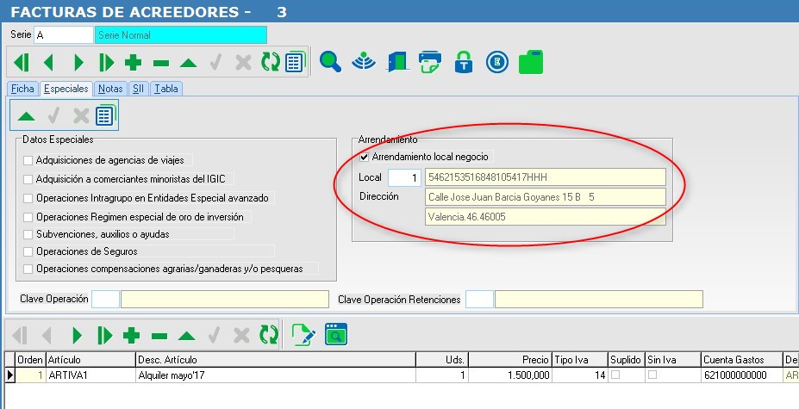Go to next invoice in top toolbar
Viewport: 799px width, 409px height.
(78, 63)
